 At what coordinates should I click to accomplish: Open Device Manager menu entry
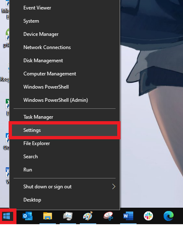tap(65, 34)
